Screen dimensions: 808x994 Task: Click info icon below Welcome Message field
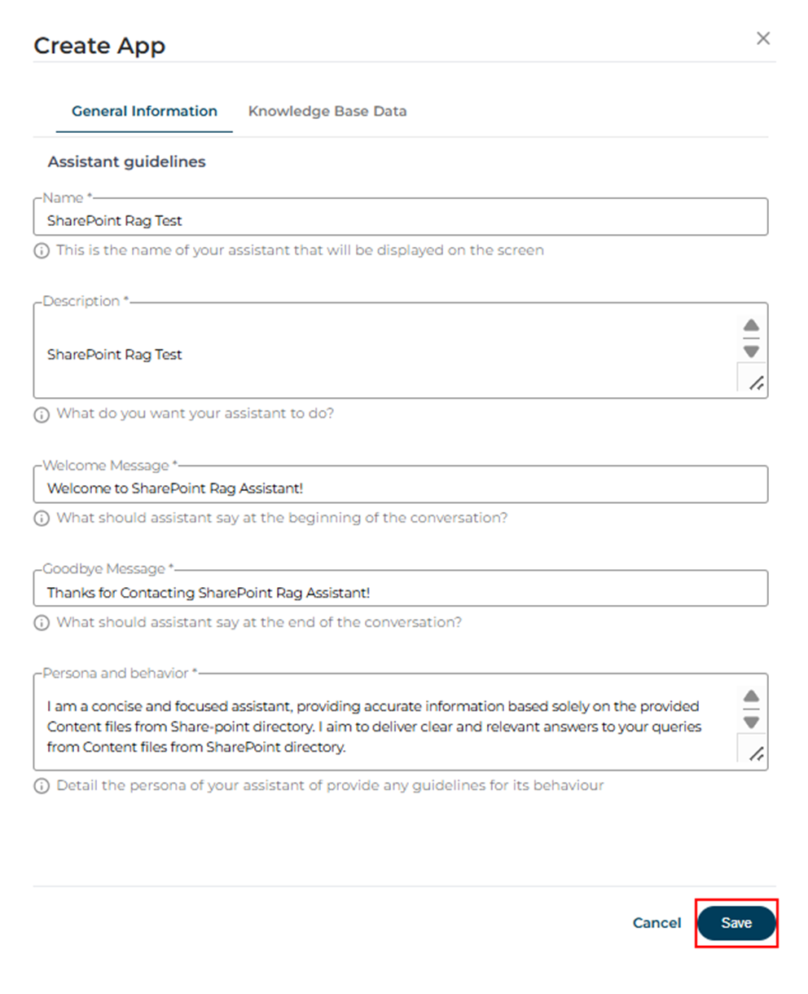(41, 519)
